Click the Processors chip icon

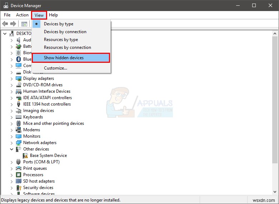pyautogui.click(x=19, y=175)
